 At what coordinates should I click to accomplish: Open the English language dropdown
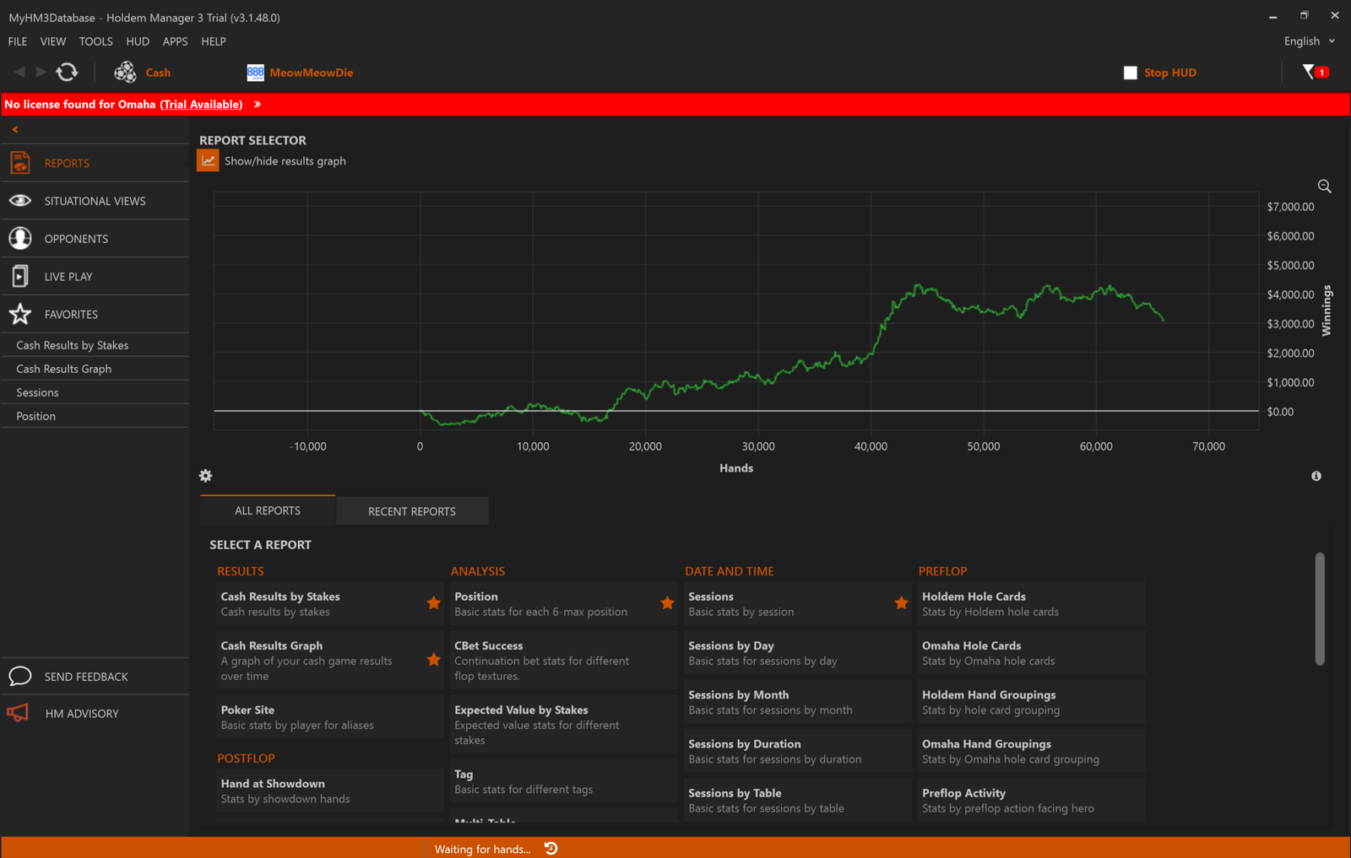point(1310,40)
